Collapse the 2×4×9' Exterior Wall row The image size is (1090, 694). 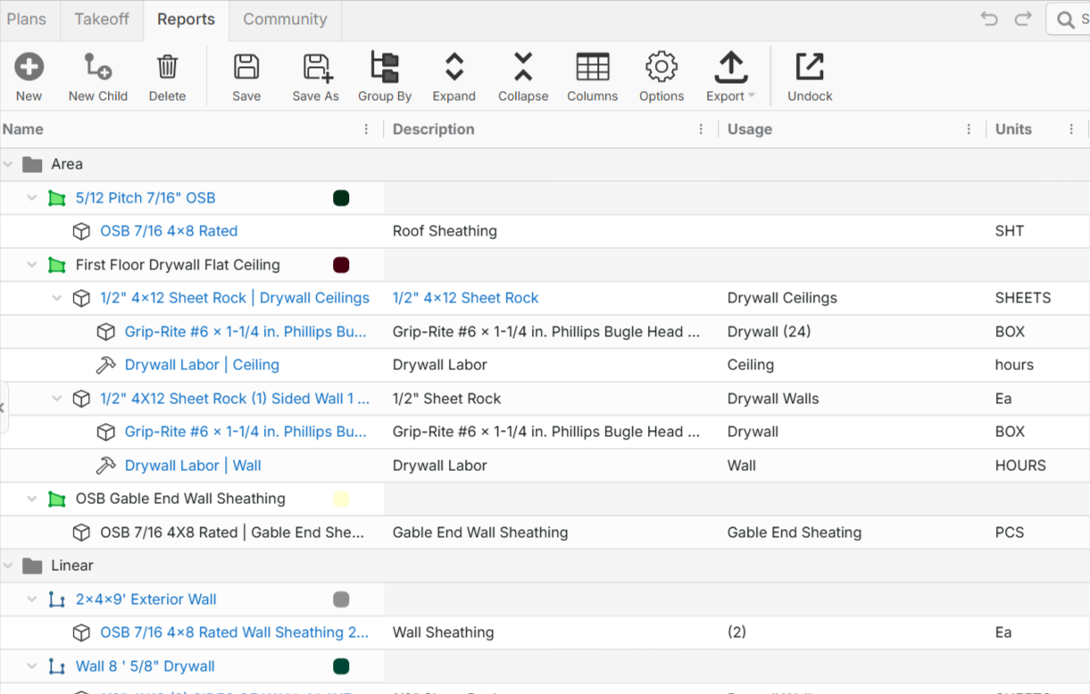point(32,599)
